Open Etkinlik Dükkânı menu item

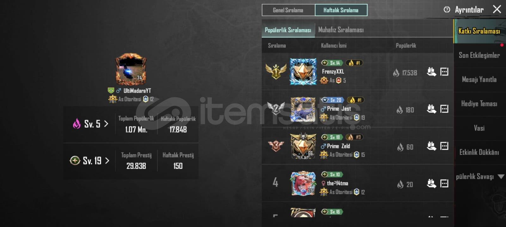(x=479, y=152)
